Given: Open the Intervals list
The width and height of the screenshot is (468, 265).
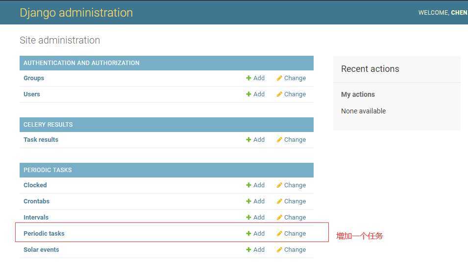Looking at the screenshot, I should tap(36, 218).
